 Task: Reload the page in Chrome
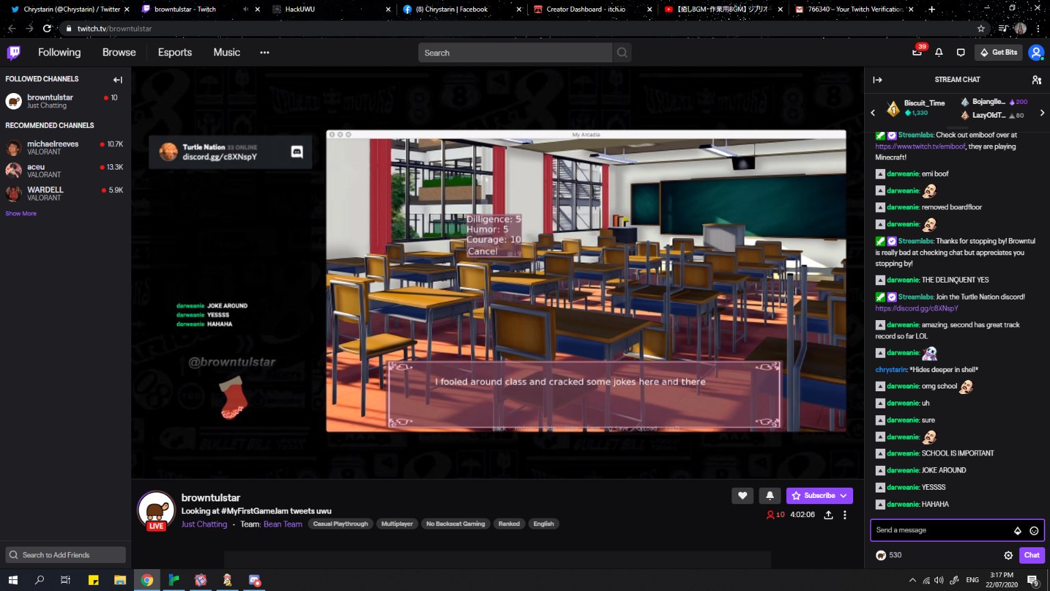[x=46, y=29]
